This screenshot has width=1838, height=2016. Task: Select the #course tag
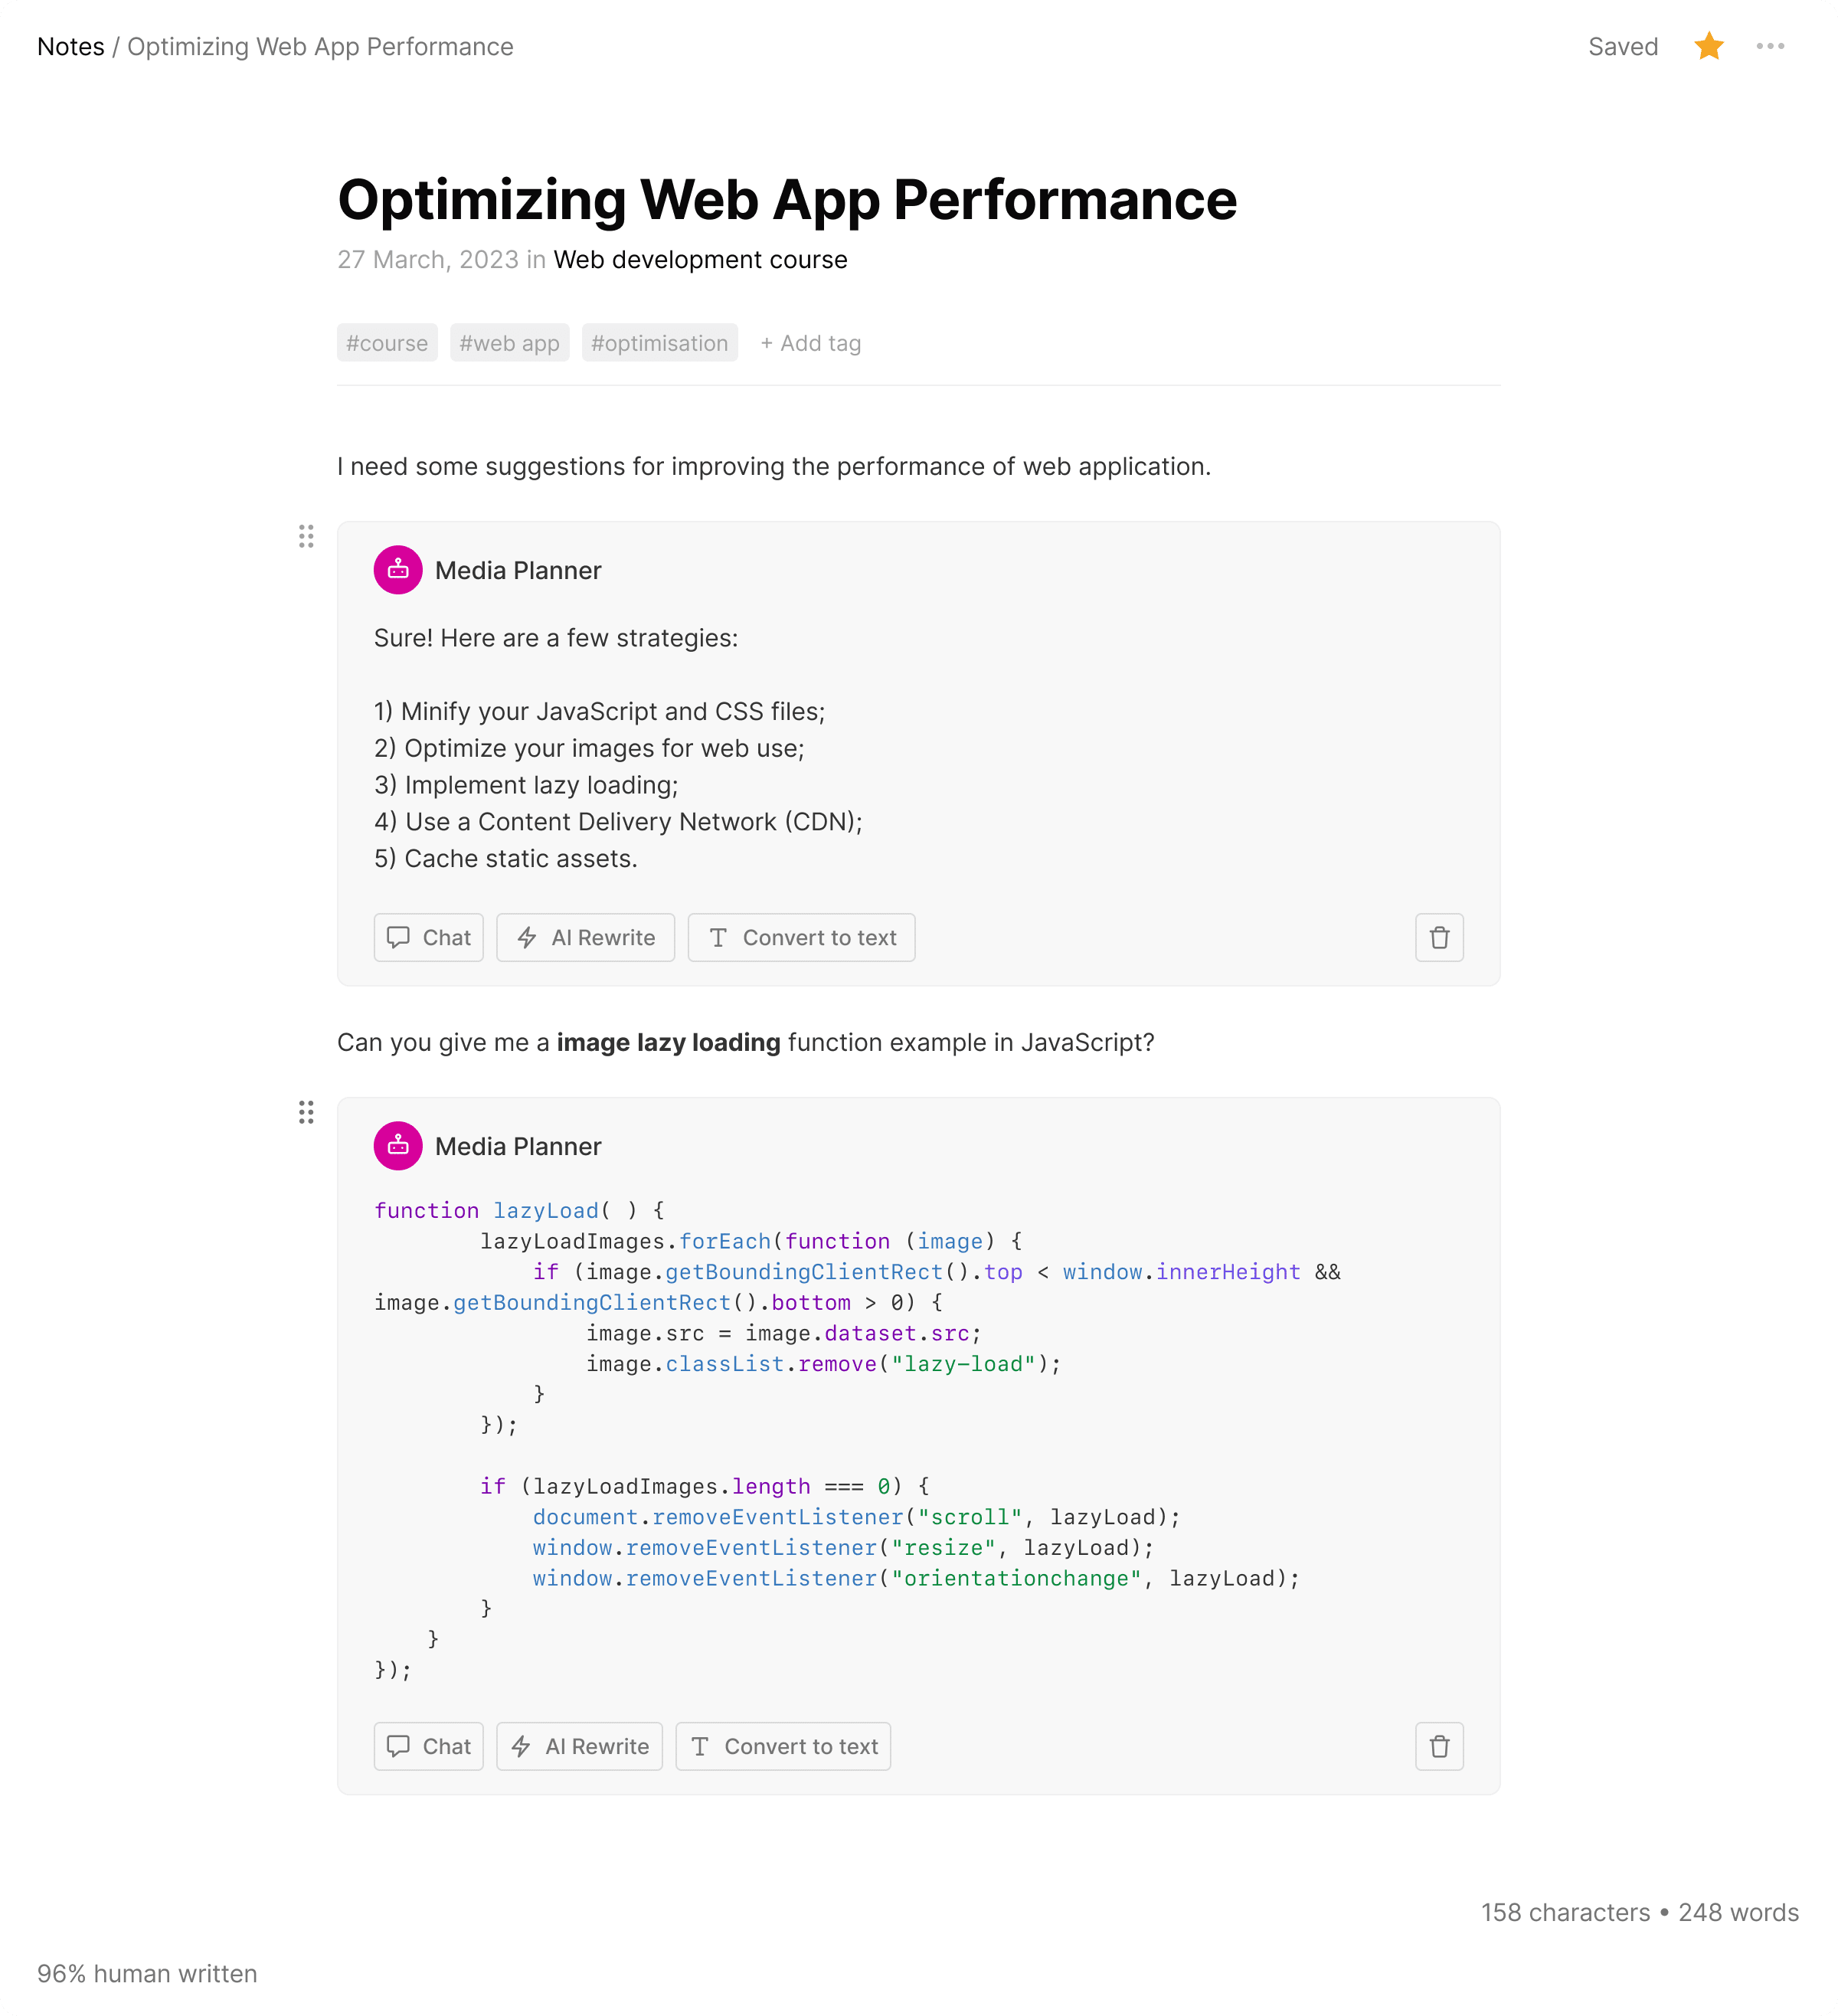click(x=387, y=343)
